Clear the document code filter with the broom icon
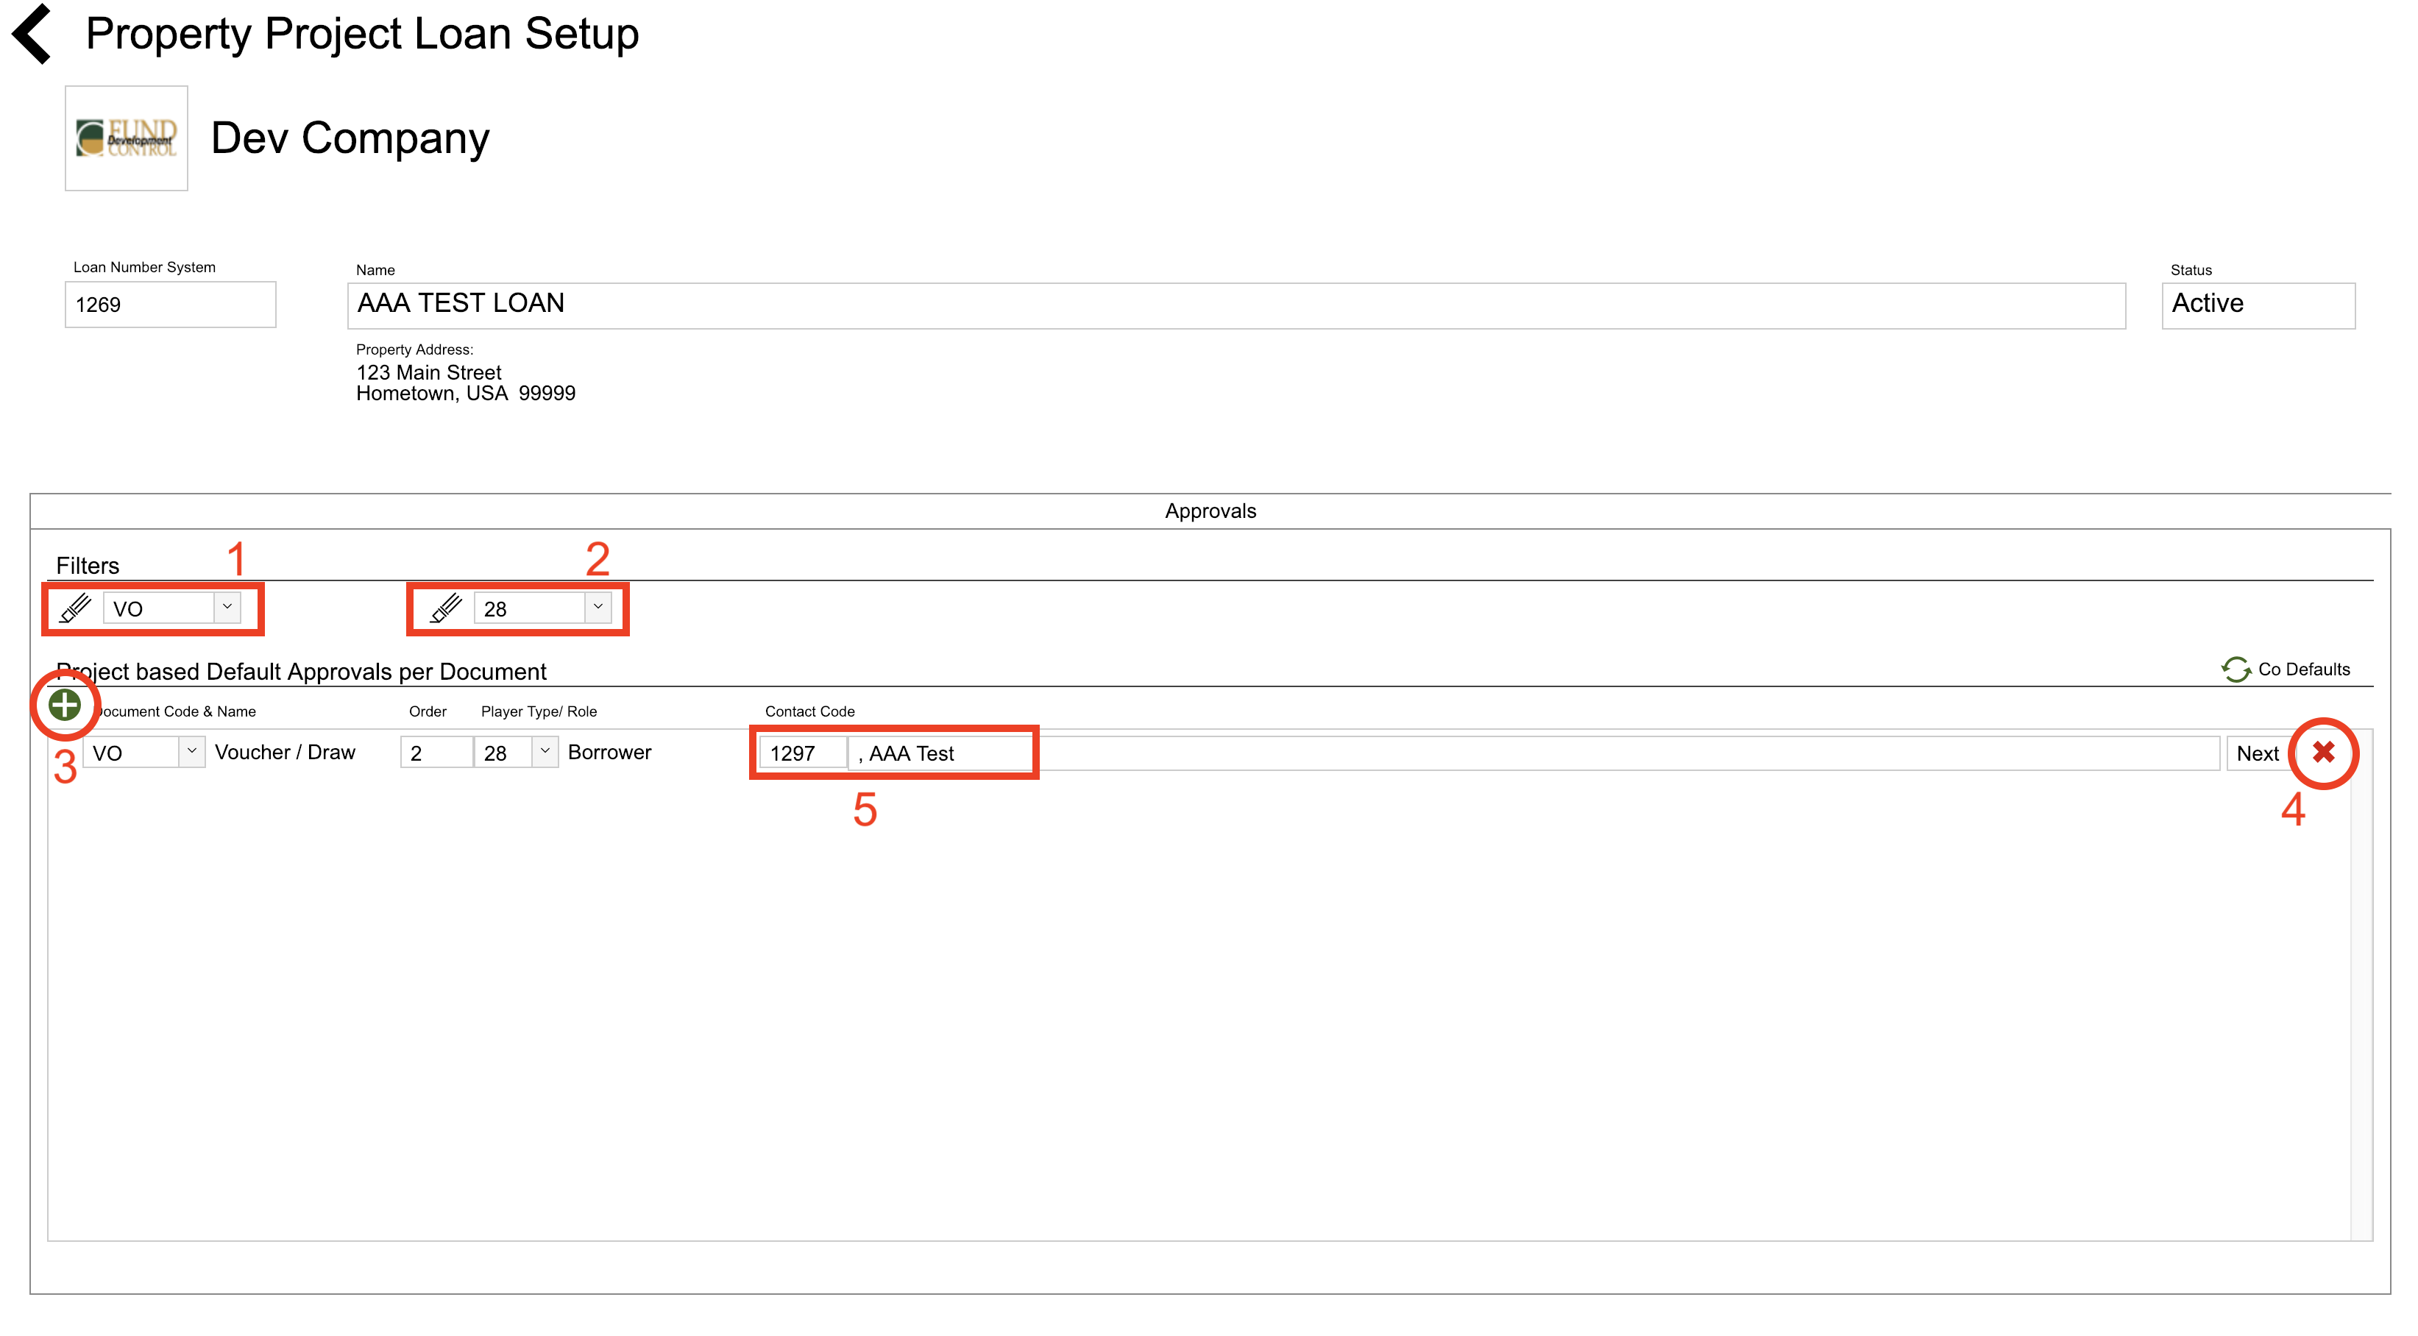2418x1336 pixels. click(75, 608)
